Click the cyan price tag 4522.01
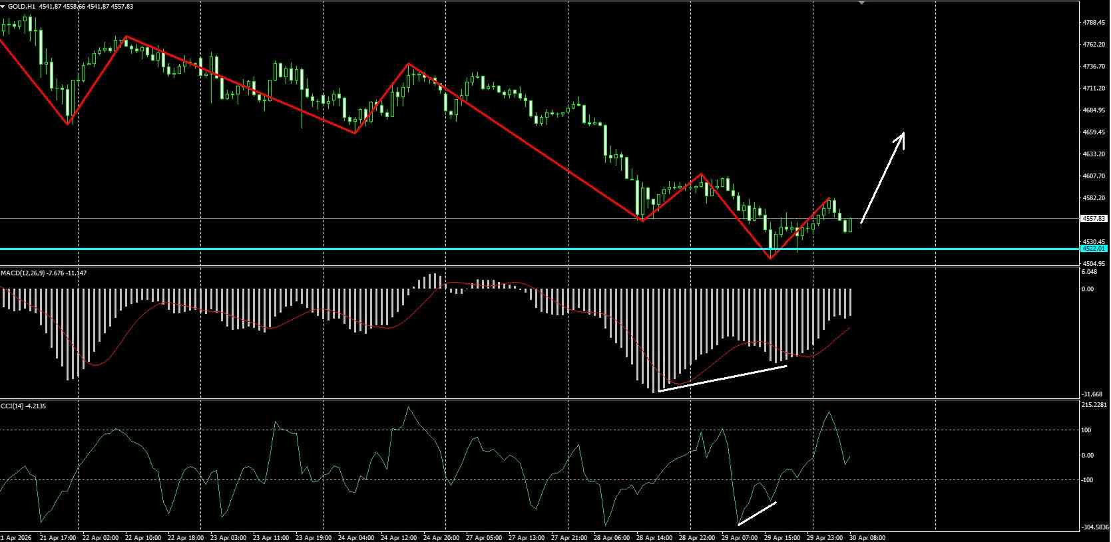This screenshot has width=1111, height=542. (x=1094, y=249)
